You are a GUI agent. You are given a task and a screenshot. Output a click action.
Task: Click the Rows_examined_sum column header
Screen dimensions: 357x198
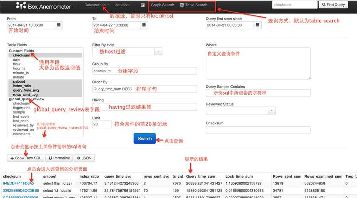[x=323, y=176]
